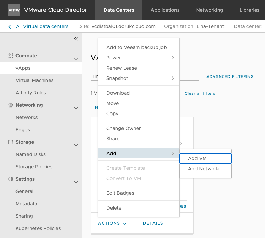Click the Settings gear icon in sidebar
This screenshot has width=265, height=238.
(11, 179)
